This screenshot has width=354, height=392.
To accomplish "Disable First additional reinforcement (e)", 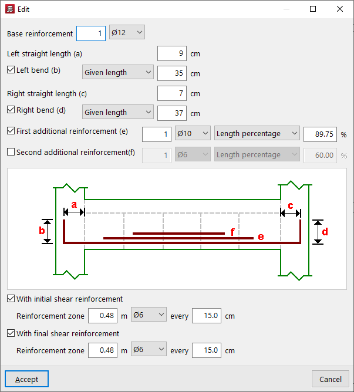I will [11, 131].
